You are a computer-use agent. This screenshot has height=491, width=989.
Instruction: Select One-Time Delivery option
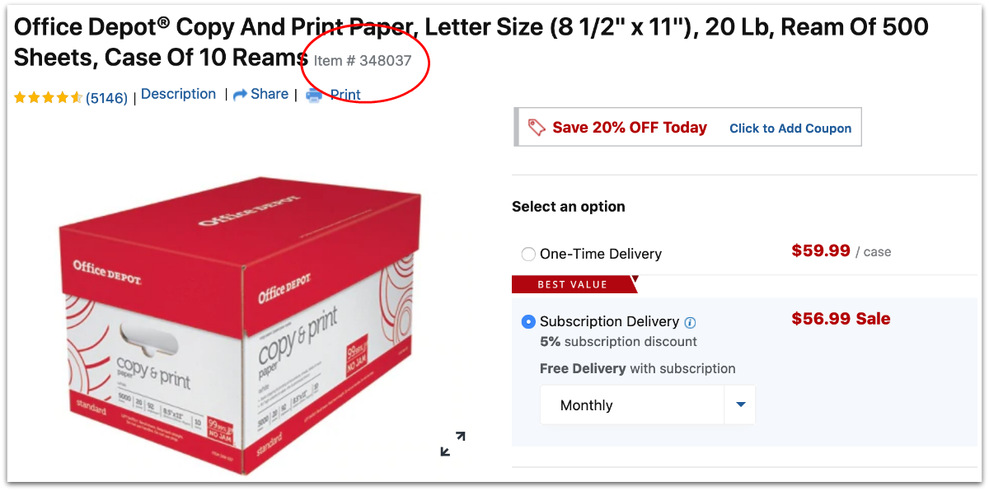(x=528, y=254)
